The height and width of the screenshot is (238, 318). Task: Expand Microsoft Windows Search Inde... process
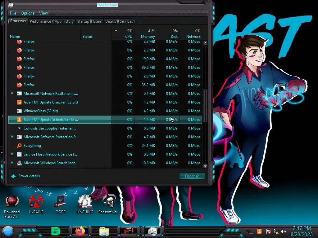click(12, 163)
